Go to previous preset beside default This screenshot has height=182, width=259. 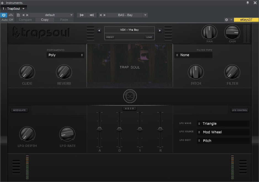pos(23,15)
